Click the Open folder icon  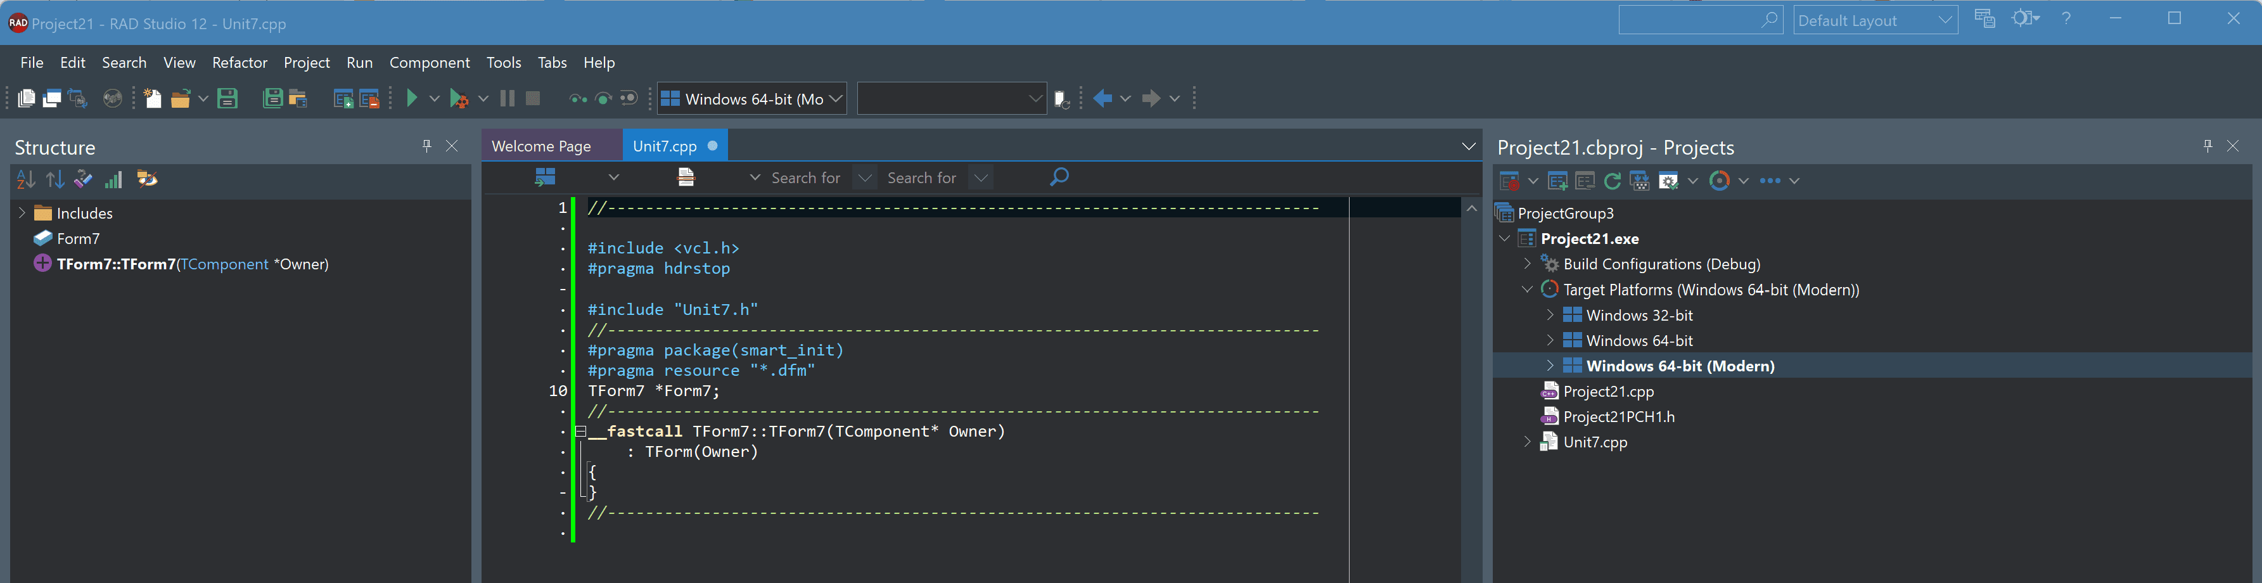(181, 98)
